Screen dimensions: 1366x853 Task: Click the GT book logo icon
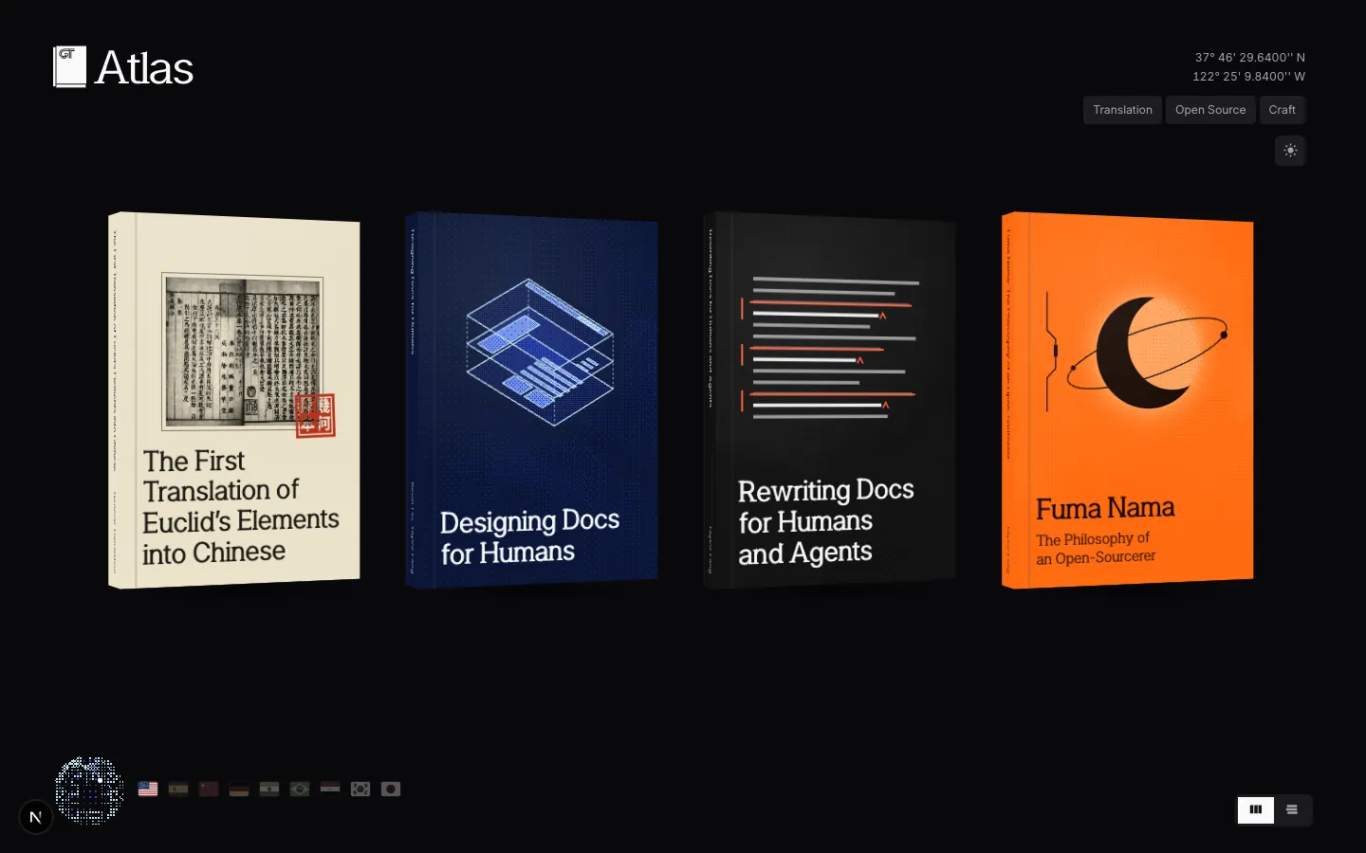pyautogui.click(x=69, y=67)
